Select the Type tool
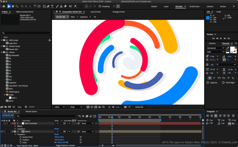 pyautogui.click(x=52, y=6)
